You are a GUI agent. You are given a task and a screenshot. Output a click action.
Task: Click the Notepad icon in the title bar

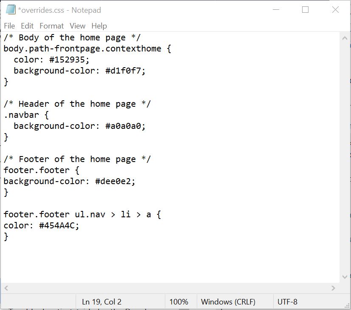(10, 9)
